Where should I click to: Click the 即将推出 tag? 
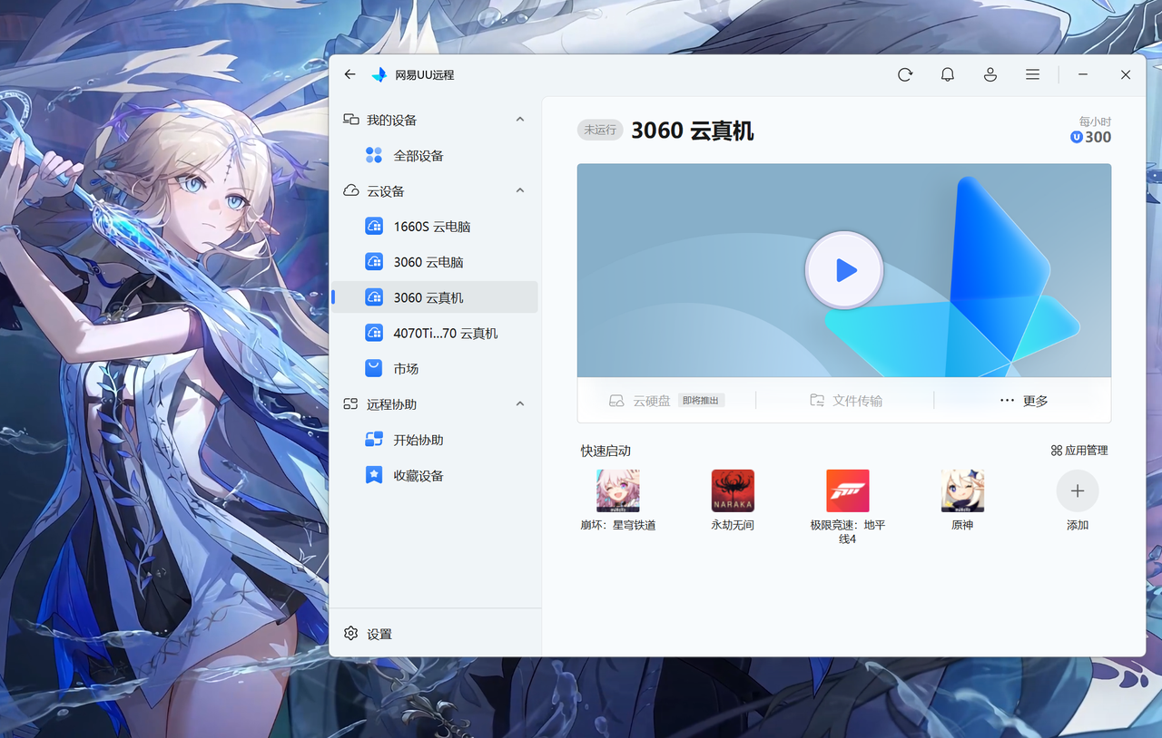[x=701, y=401]
